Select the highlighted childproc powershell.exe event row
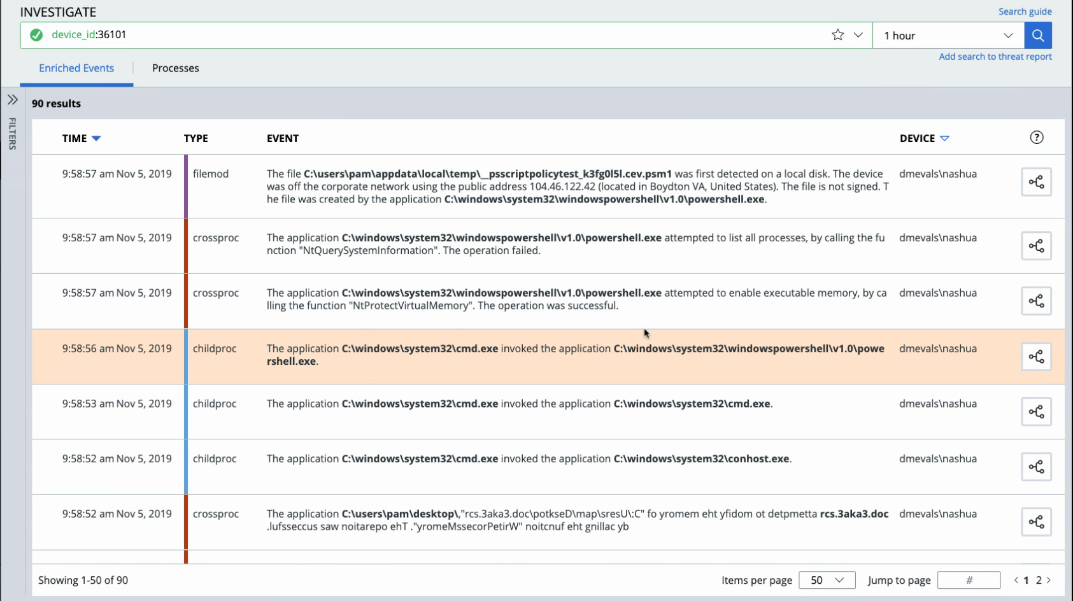The height and width of the screenshot is (601, 1073). pos(548,357)
